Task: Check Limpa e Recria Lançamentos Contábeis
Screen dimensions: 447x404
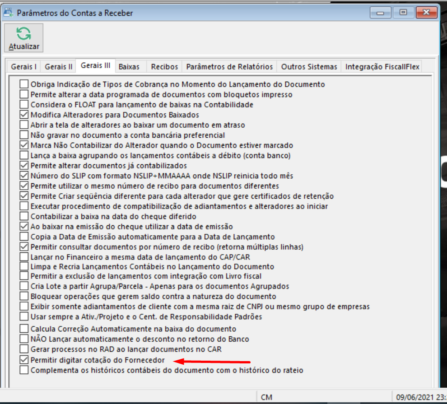Action: [x=24, y=267]
